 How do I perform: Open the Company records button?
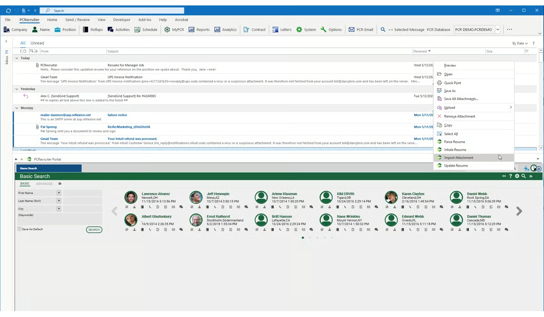pos(15,29)
